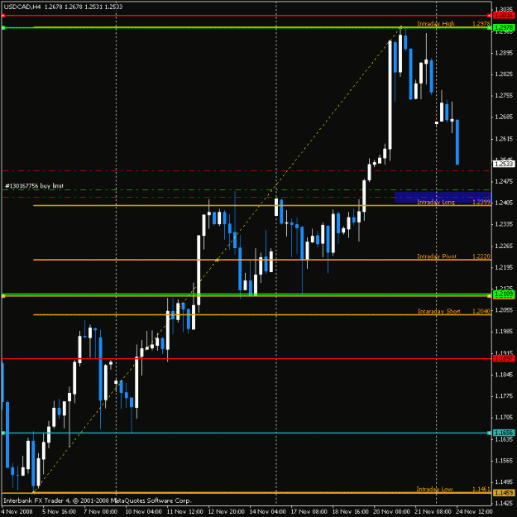Click the 1.2895 price scale value
This screenshot has width=517, height=517.
[504, 53]
